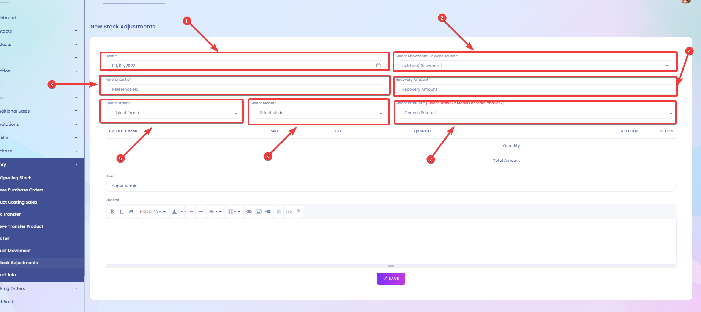The height and width of the screenshot is (312, 701).
Task: Click the font color 'A' button
Action: [174, 212]
